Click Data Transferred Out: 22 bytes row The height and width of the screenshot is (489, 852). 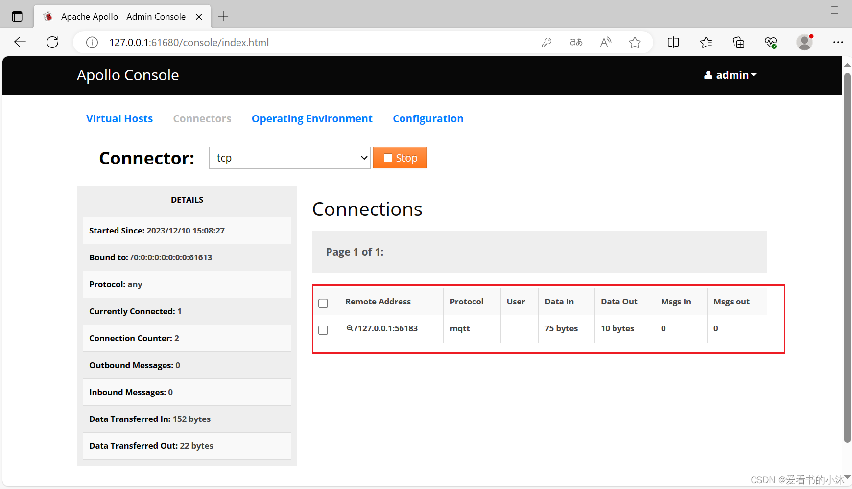click(187, 446)
